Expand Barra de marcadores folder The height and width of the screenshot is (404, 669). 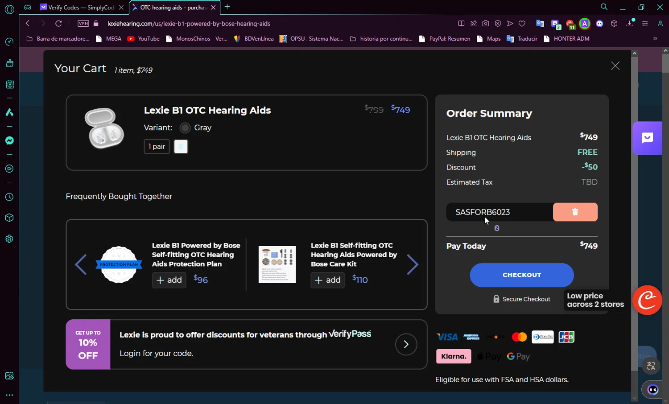(x=58, y=39)
